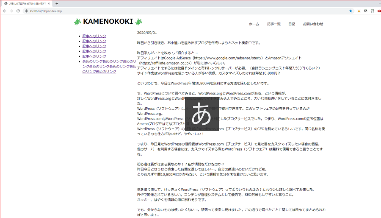Open the black extension icon beside W

coord(366,11)
